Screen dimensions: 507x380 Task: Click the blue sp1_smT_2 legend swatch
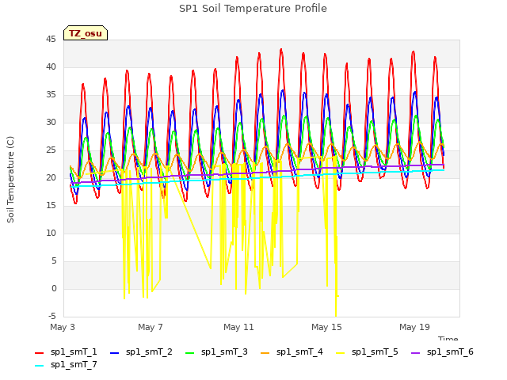(x=114, y=353)
